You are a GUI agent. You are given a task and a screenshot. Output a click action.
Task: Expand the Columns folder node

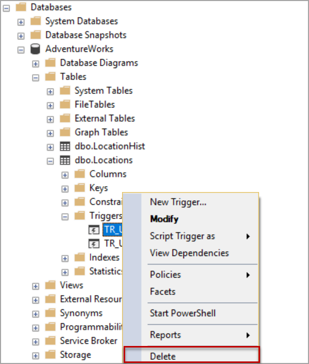click(x=65, y=175)
